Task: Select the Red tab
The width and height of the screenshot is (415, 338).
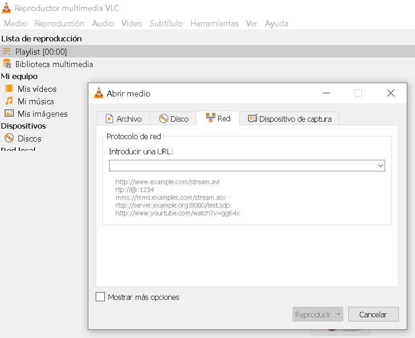Action: click(218, 118)
